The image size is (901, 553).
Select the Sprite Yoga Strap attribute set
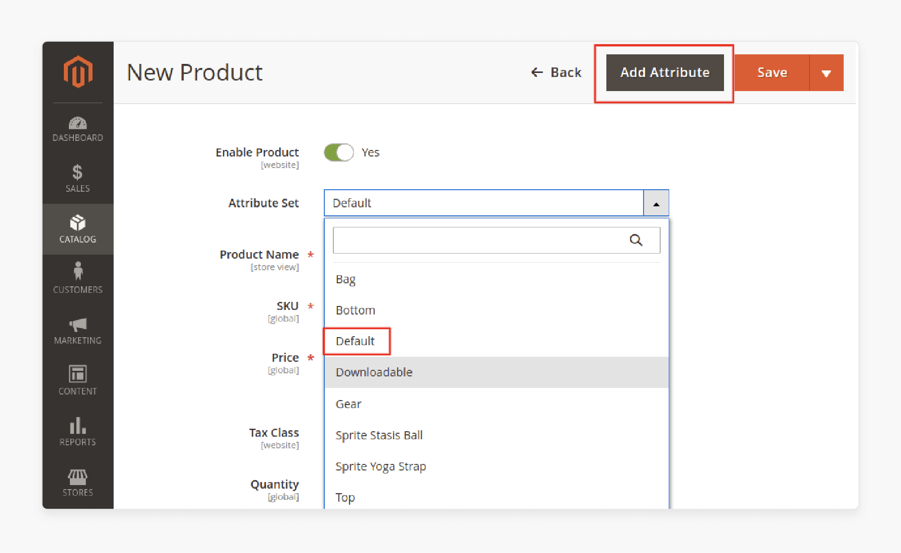click(x=497, y=466)
